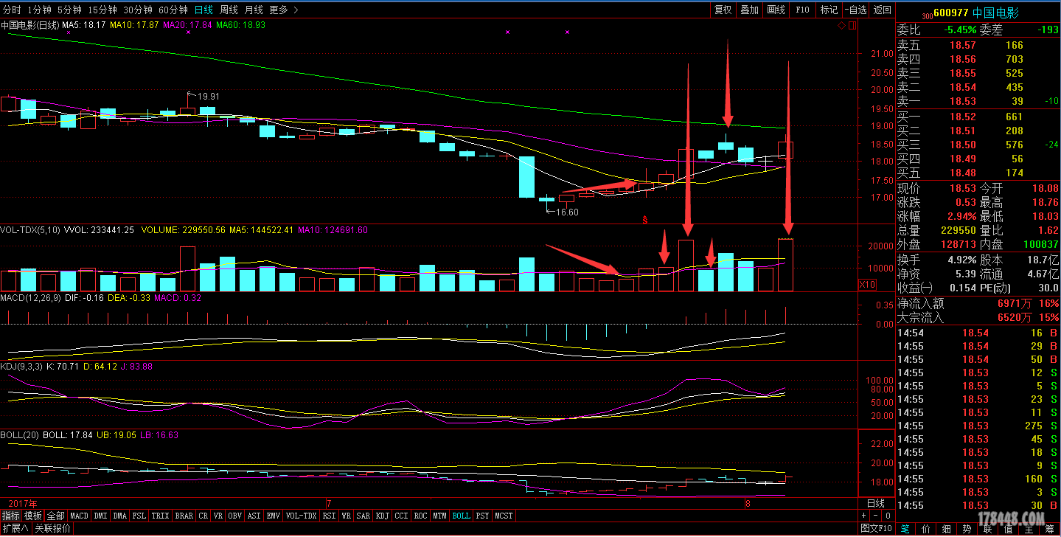Select KDJ indicator tab
Screen dimensions: 1061x537
click(383, 516)
